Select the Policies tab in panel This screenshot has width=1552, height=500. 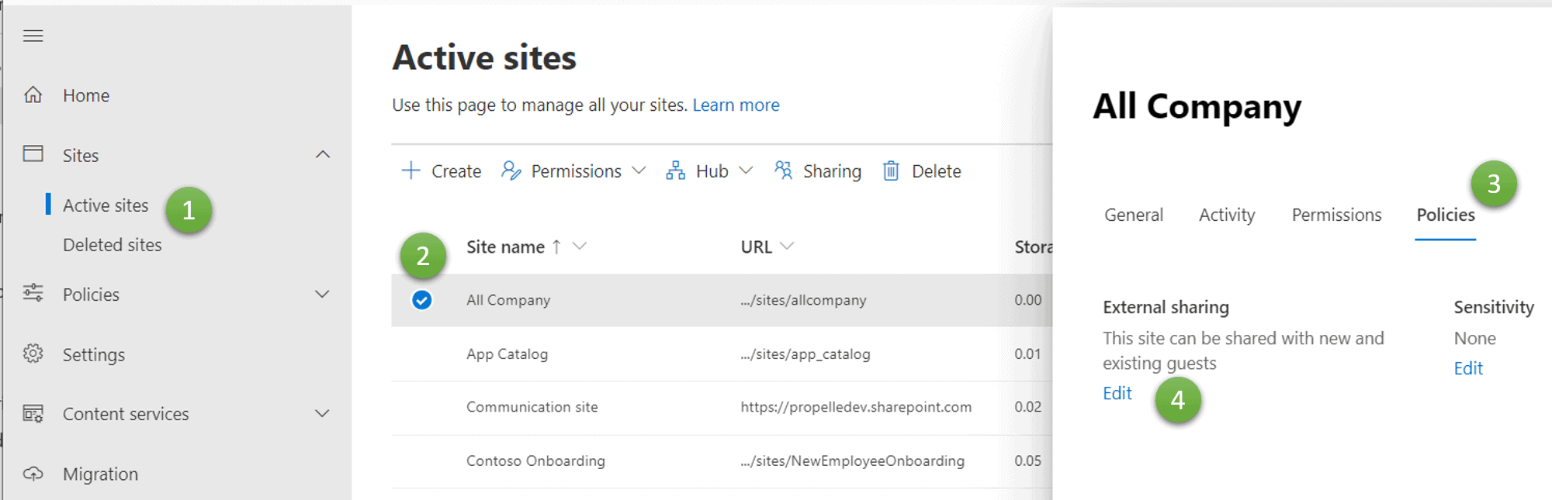coord(1446,215)
